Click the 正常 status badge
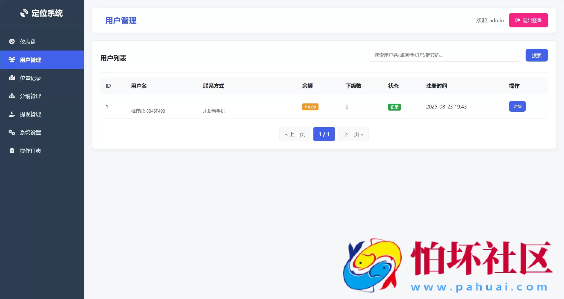 coord(394,107)
